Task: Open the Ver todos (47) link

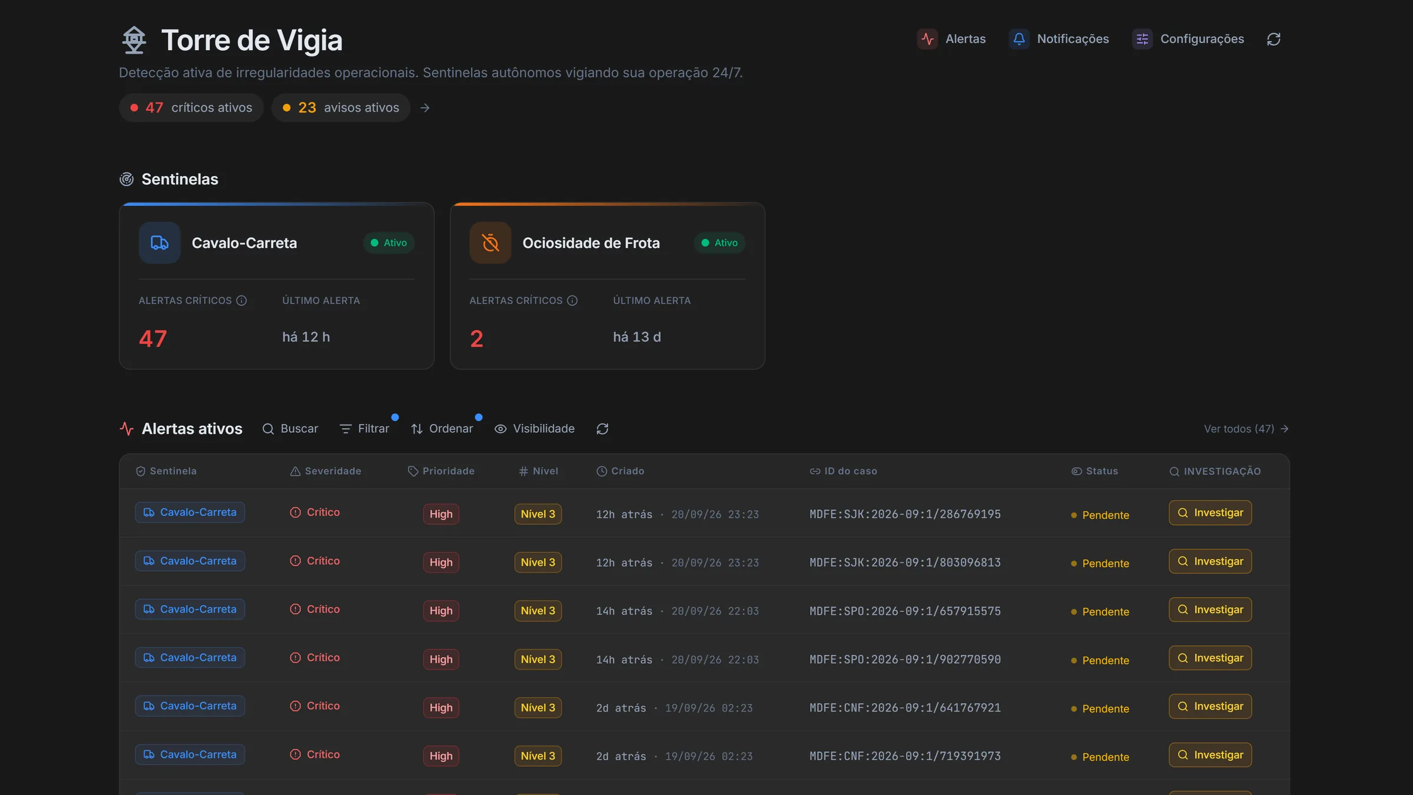Action: [x=1246, y=429]
